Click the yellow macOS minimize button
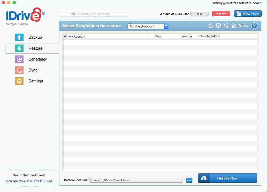Image resolution: width=267 pixels, height=192 pixels. coord(9,3)
